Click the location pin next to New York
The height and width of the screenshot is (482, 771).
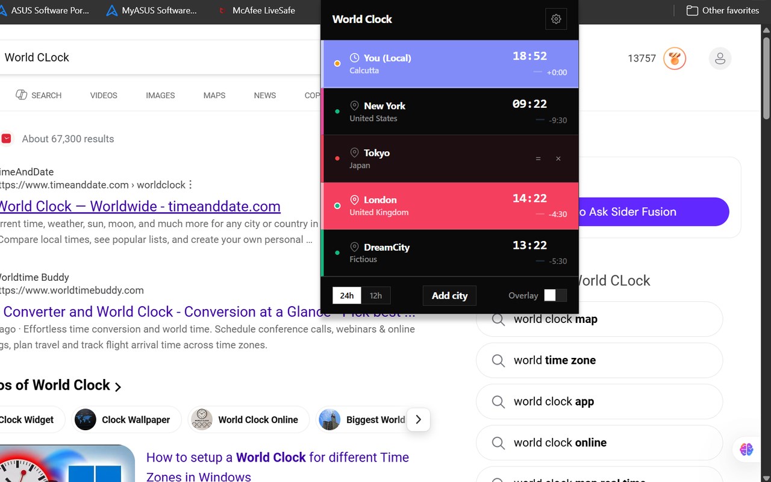[354, 105]
